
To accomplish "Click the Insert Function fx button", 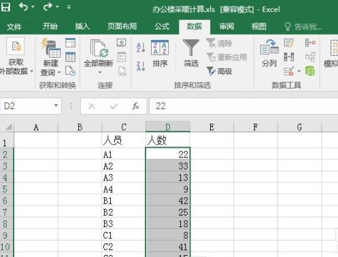I will coord(135,106).
